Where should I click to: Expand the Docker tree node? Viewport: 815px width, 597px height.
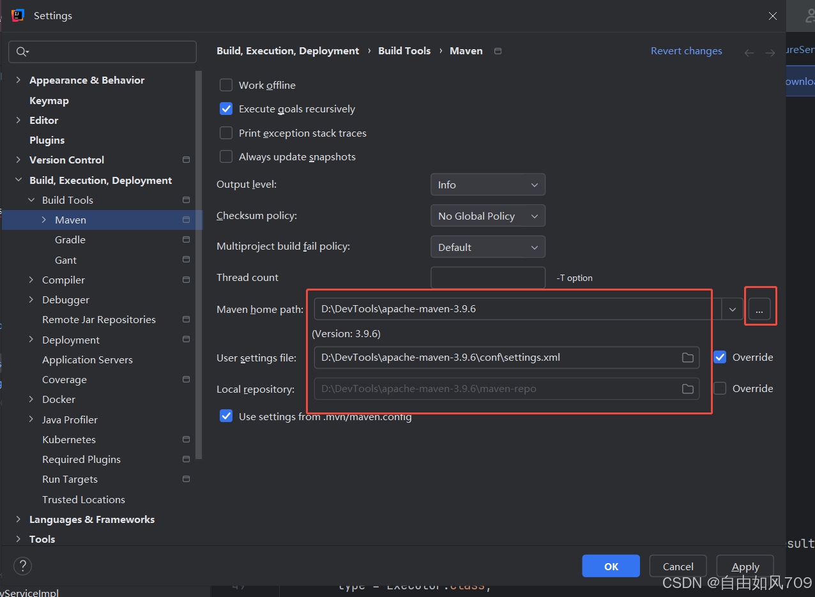point(31,399)
